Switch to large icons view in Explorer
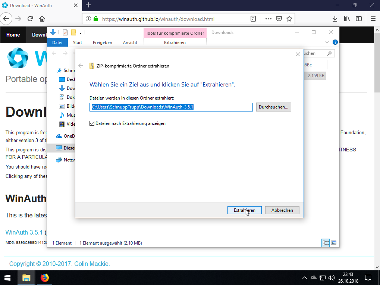This screenshot has height=286, width=380. coord(334,243)
